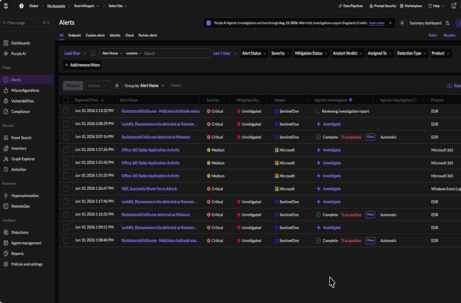461x303 pixels.
Task: Check the select-all checkbox in table header
Action: tap(66, 100)
